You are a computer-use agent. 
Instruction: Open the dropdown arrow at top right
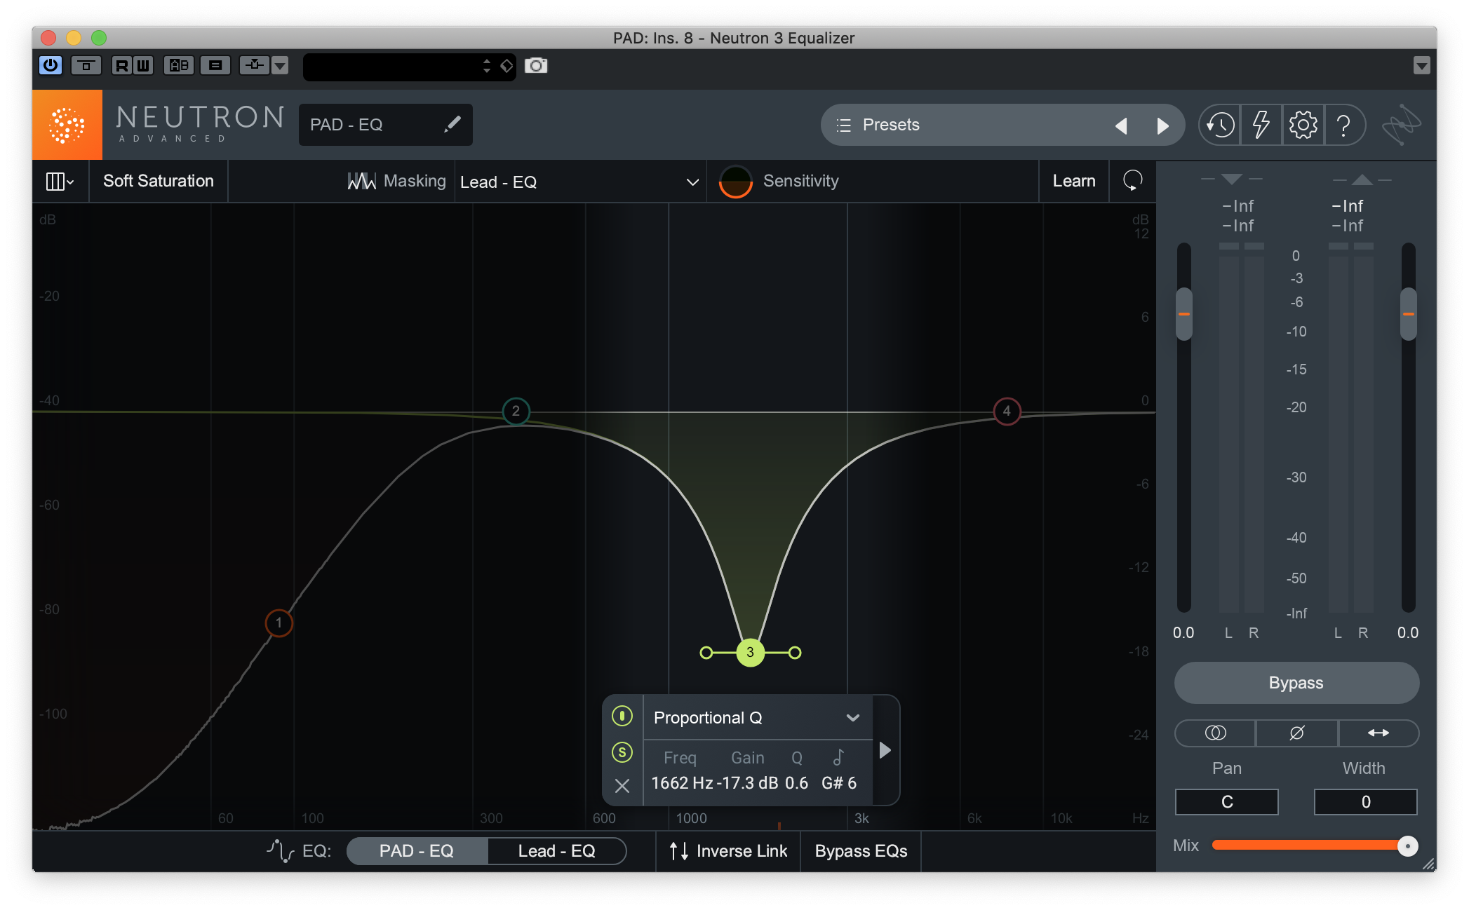1421,66
